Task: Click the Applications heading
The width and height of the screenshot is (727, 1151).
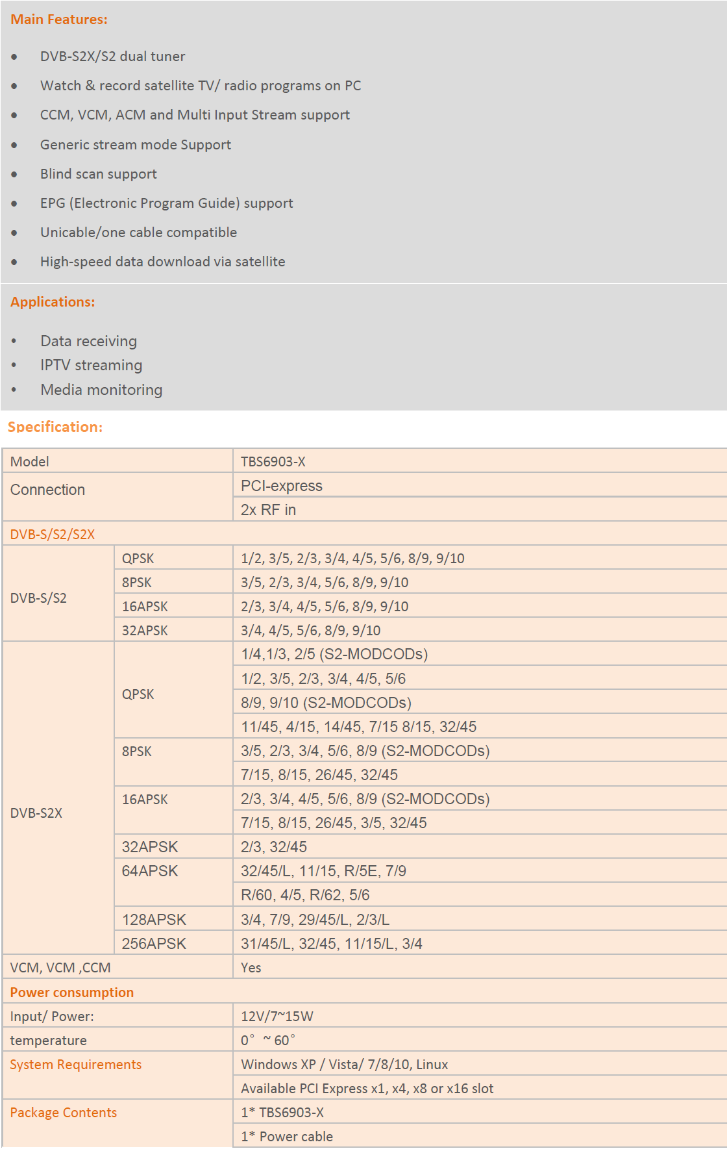Action: 53,302
